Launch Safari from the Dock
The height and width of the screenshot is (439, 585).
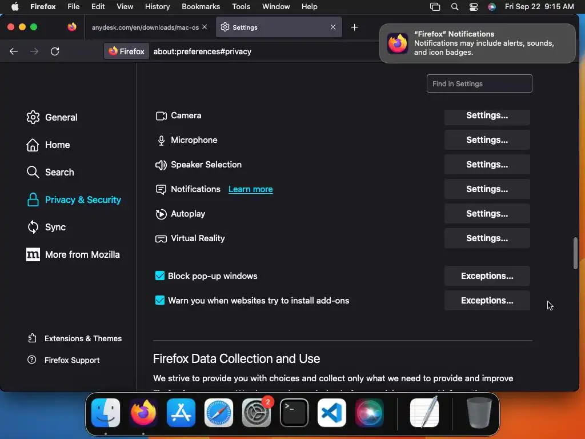point(219,413)
